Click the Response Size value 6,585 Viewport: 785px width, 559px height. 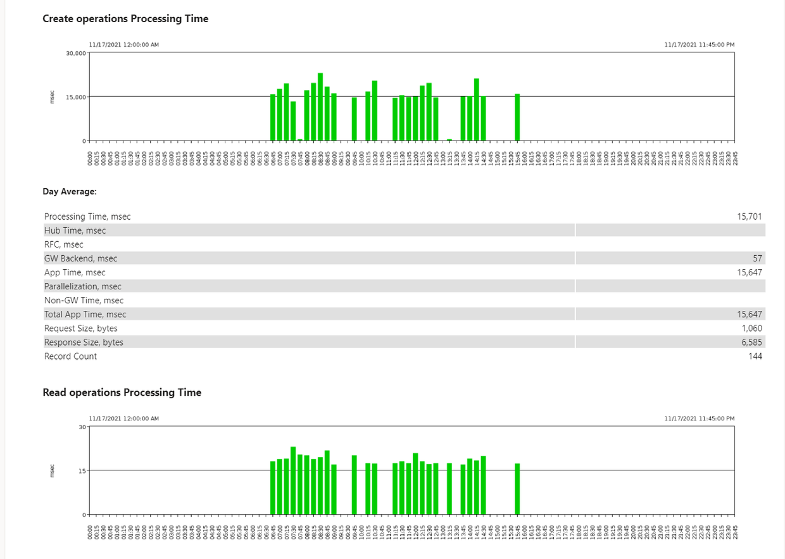click(x=752, y=342)
